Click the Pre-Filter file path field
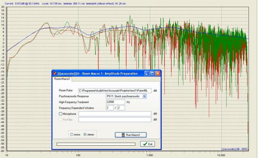Viewport: 258px width, 158px height. point(115,120)
